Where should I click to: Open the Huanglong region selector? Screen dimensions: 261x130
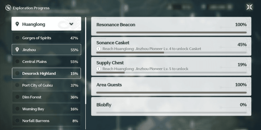point(46,24)
